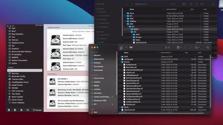Click the Share icon in Clover bottom bar
Viewport: 223px width, 125px height.
tap(28, 110)
